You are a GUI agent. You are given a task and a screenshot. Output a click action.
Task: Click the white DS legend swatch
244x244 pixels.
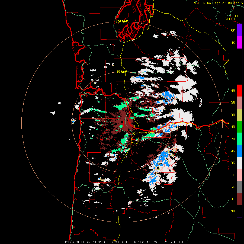(x=239, y=163)
